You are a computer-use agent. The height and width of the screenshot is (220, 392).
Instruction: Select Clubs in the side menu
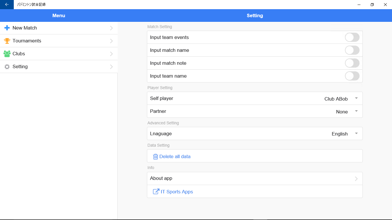pyautogui.click(x=19, y=54)
